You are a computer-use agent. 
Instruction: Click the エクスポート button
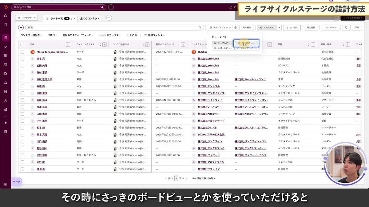pos(330,28)
